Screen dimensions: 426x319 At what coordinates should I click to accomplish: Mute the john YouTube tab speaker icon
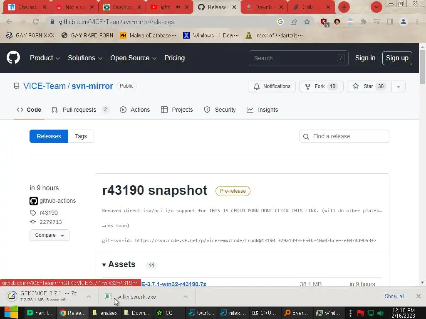[178, 7]
